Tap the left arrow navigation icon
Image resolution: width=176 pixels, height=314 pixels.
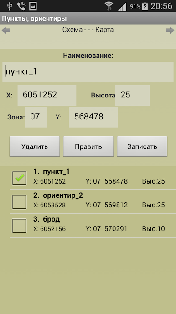tap(6, 31)
